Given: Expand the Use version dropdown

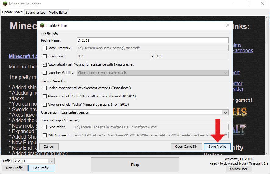Looking at the screenshot, I should pyautogui.click(x=225, y=112).
